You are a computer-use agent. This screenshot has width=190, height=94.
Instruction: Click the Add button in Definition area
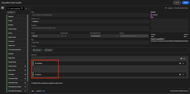coord(183,58)
